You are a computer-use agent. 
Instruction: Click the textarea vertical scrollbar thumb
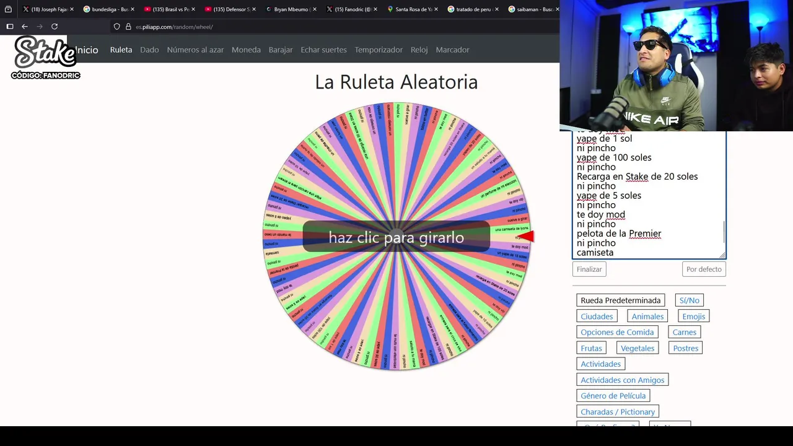(723, 233)
